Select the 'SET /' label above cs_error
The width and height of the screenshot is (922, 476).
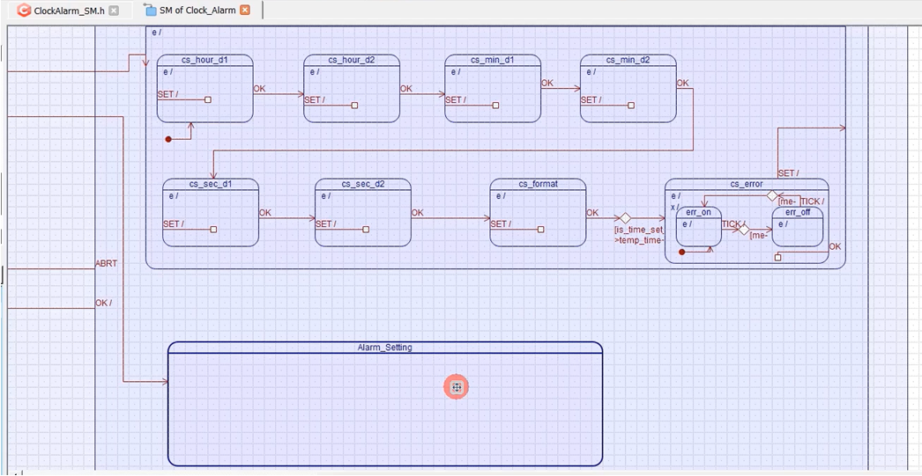(788, 173)
